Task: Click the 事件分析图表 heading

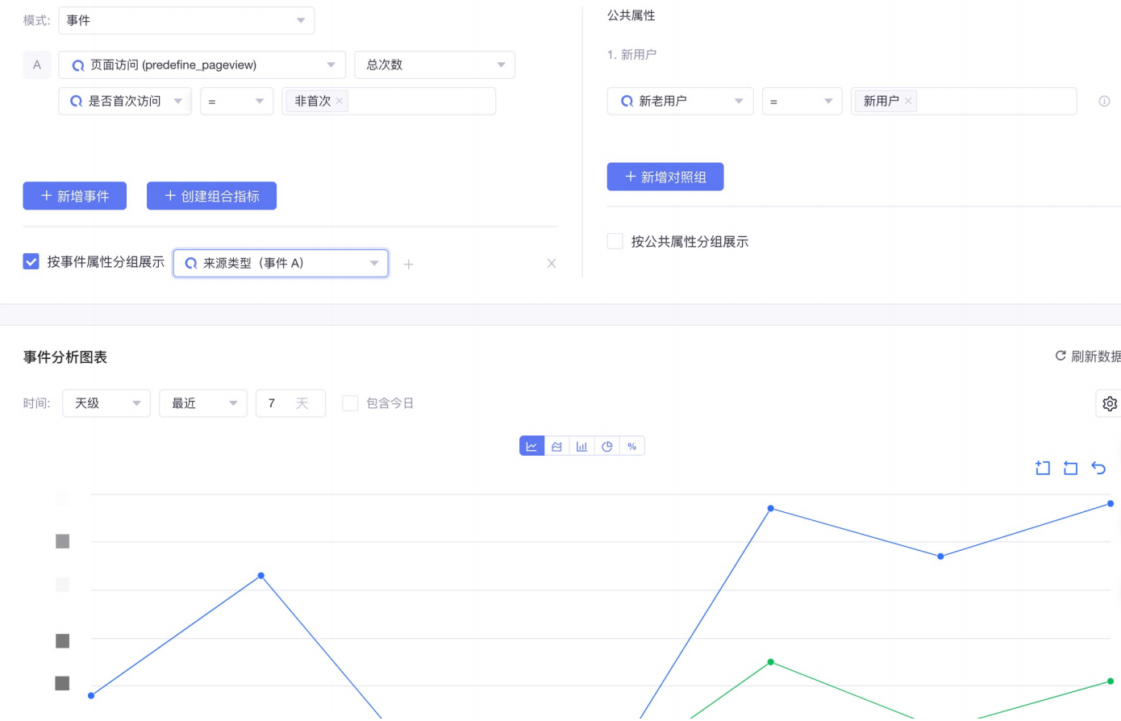Action: 65,357
